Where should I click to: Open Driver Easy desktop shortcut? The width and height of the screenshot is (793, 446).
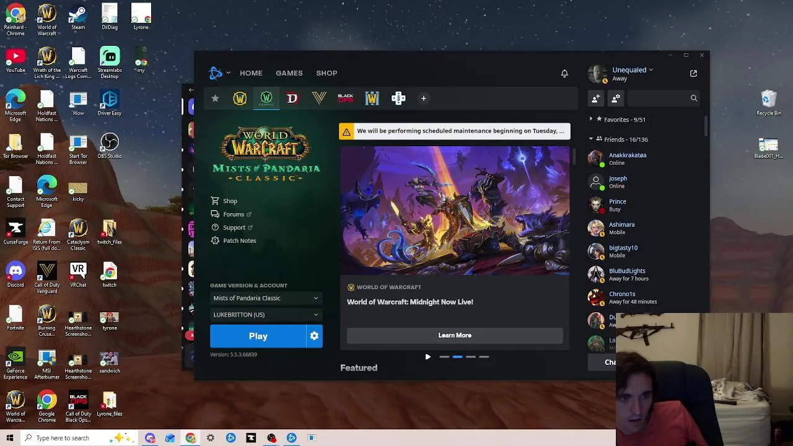[110, 103]
